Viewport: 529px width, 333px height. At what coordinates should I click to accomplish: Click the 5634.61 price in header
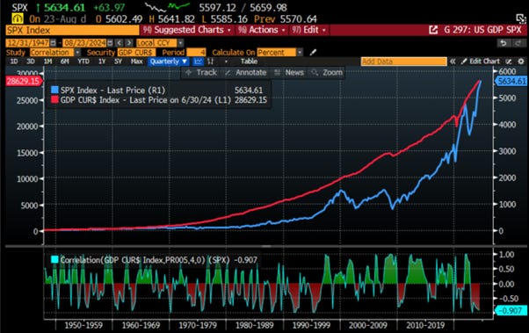(65, 7)
